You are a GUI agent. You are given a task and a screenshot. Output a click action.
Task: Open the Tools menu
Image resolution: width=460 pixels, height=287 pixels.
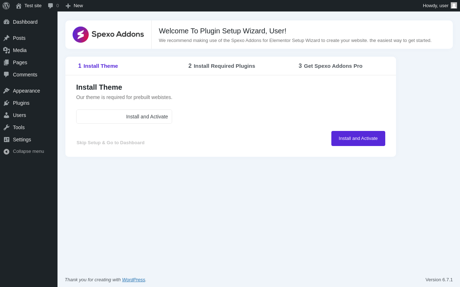(x=29, y=127)
